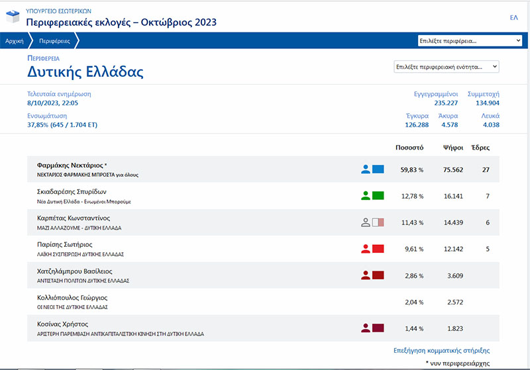Click the Ψήφοι column header

tap(453, 147)
